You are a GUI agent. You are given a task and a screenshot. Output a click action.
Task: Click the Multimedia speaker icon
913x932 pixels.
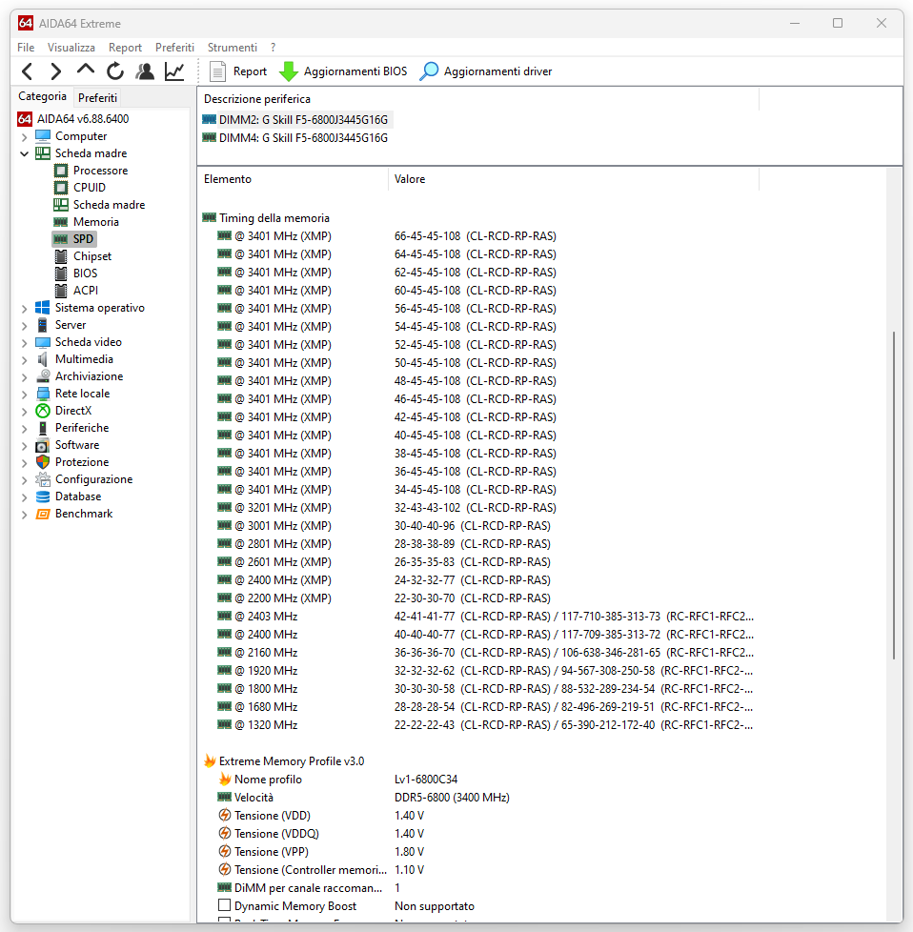click(x=43, y=359)
